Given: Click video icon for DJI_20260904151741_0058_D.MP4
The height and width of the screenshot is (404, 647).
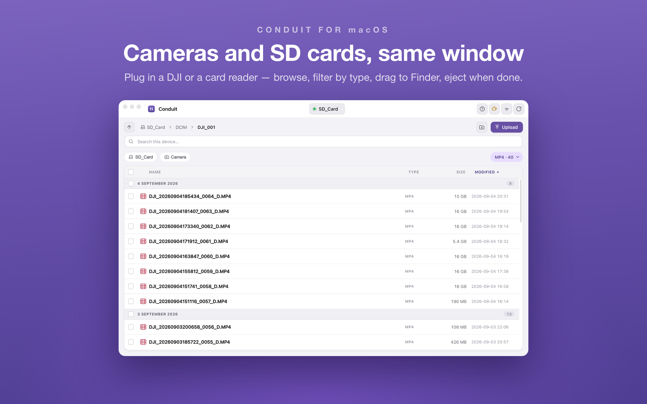Looking at the screenshot, I should tap(143, 286).
